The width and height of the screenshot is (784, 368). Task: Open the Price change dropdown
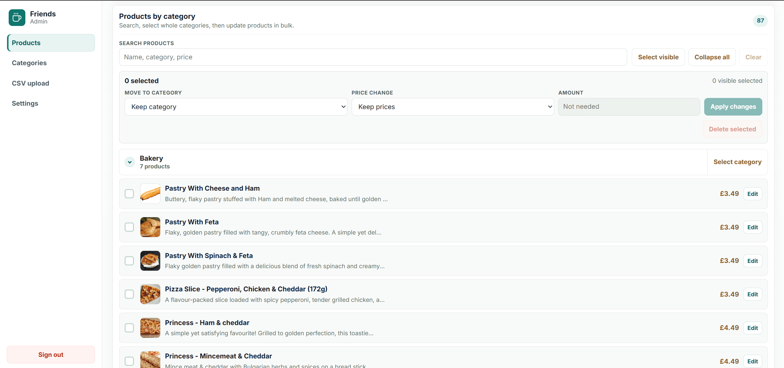point(453,107)
